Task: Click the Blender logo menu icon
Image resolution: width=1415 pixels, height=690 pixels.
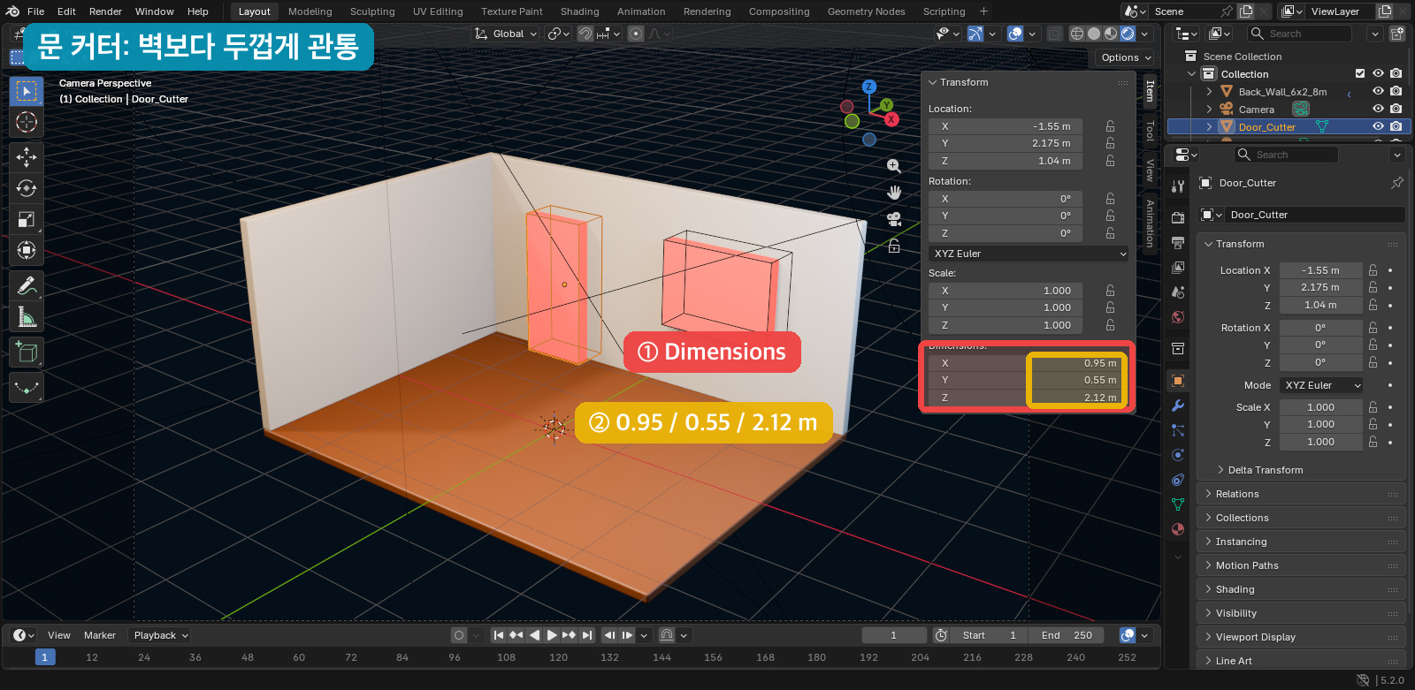Action: pyautogui.click(x=12, y=11)
